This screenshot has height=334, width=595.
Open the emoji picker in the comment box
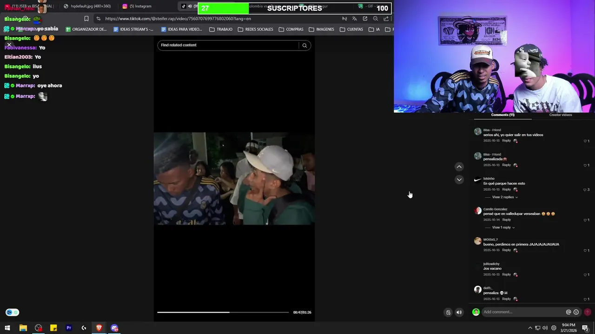[x=576, y=312]
